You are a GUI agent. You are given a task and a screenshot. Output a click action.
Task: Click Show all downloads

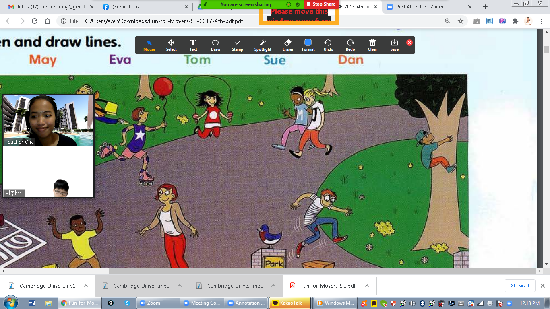pos(520,286)
